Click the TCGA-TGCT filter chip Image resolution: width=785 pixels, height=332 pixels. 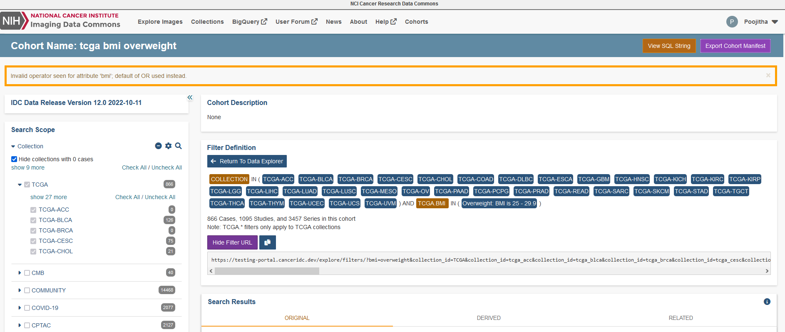click(731, 191)
